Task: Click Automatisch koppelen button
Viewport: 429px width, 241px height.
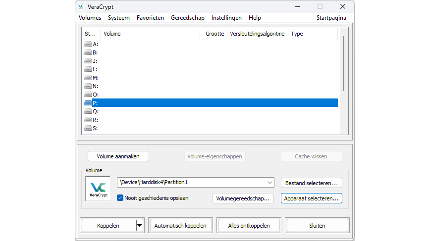Action: [x=180, y=226]
